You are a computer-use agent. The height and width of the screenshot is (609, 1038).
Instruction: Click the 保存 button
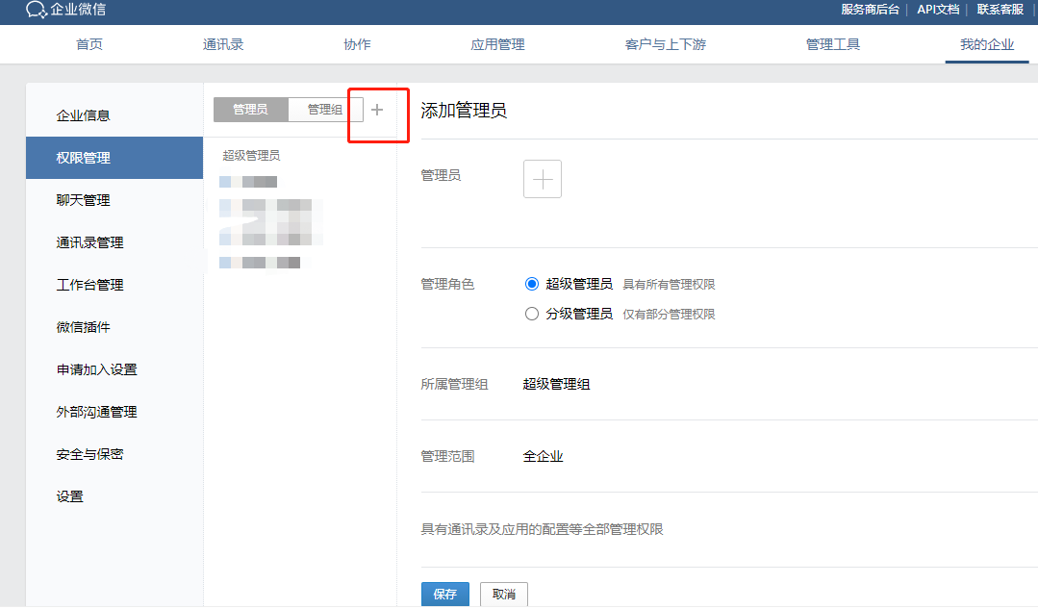[444, 594]
